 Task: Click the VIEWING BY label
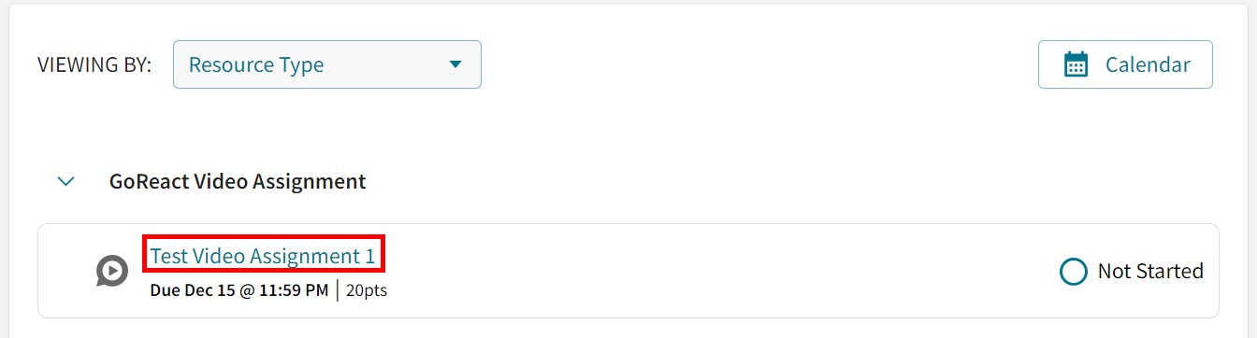tap(94, 65)
